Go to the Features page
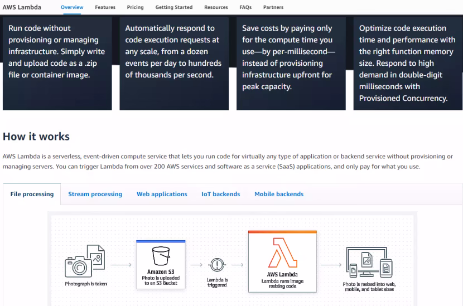This screenshot has height=306, width=463. coord(105,7)
